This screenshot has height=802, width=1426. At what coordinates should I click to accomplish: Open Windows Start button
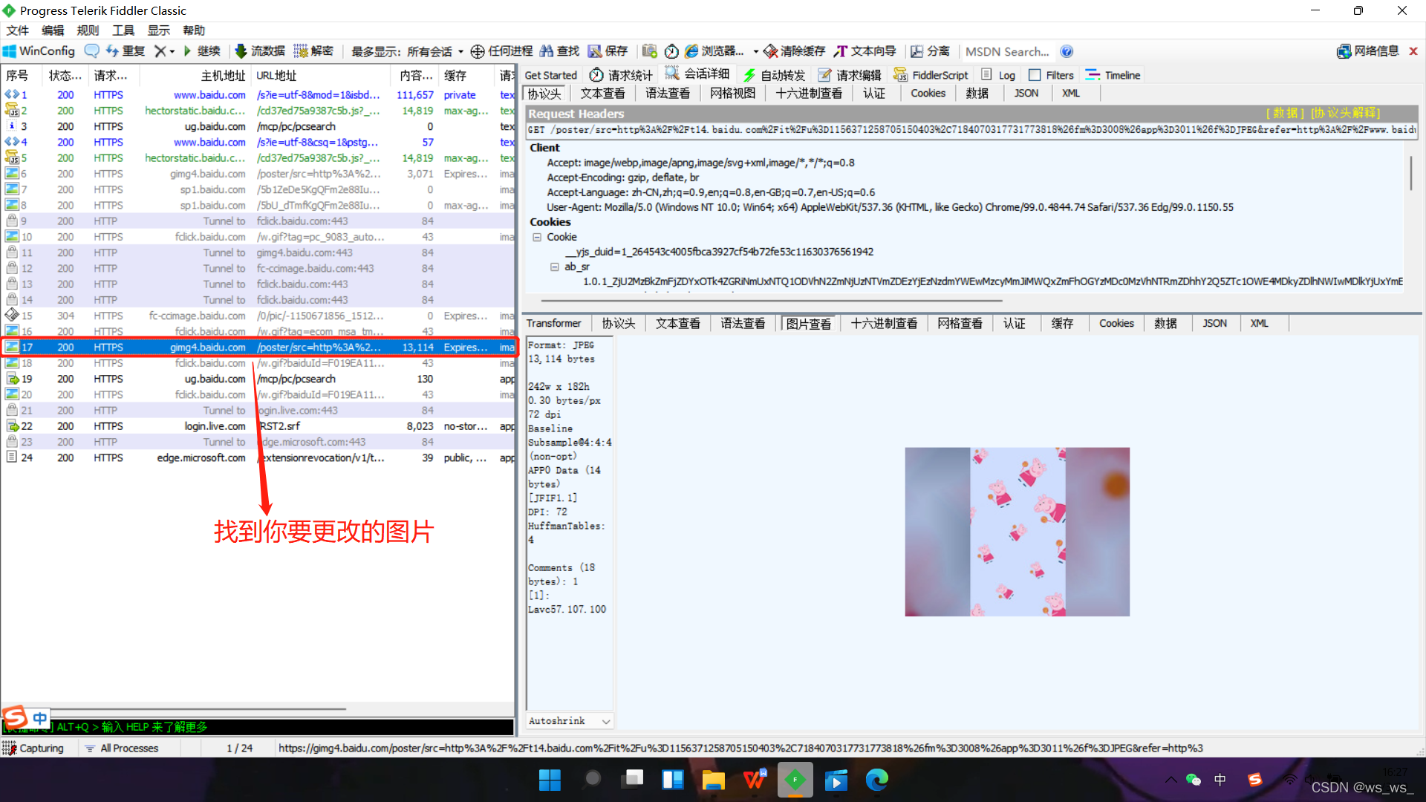(x=550, y=780)
